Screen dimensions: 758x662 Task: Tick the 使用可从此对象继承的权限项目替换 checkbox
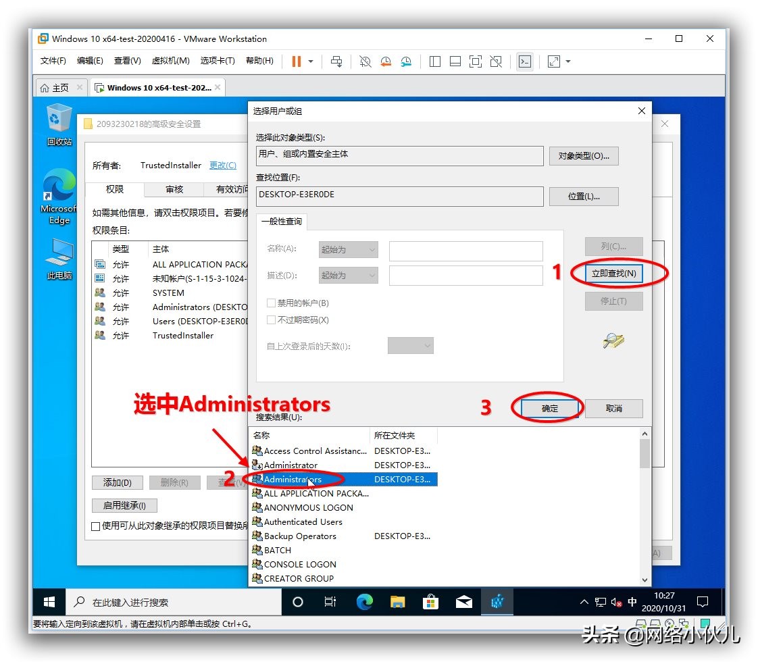95,526
